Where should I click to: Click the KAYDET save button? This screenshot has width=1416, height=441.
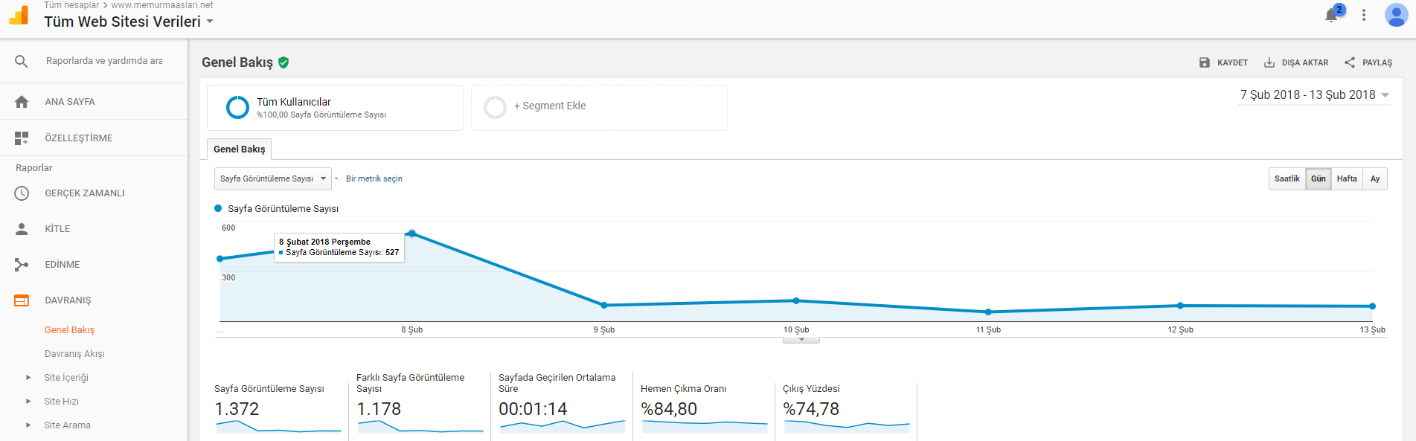point(1223,62)
